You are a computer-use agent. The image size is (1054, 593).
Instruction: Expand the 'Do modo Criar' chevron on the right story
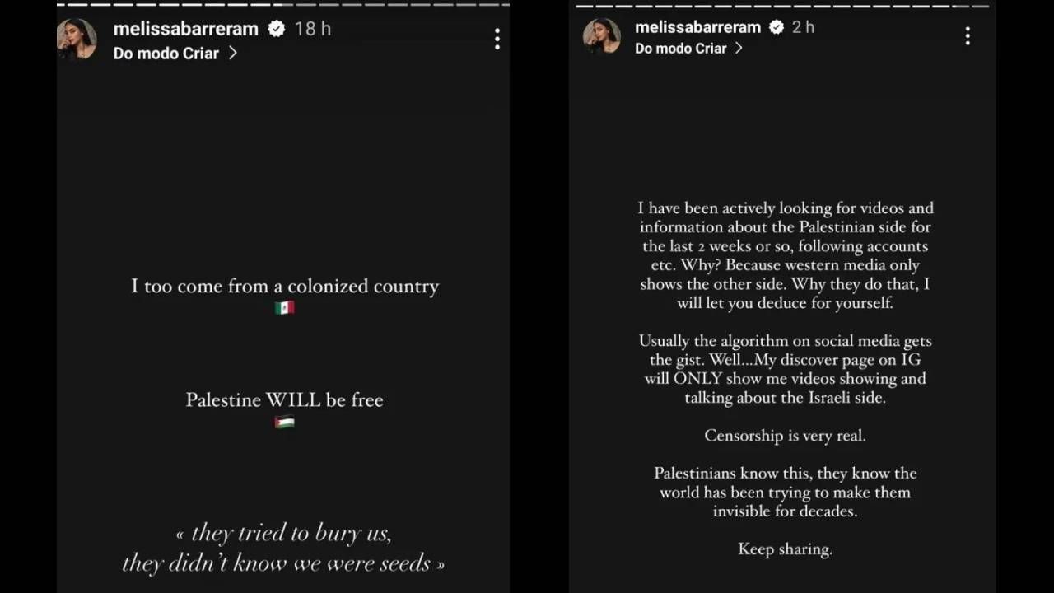point(739,49)
